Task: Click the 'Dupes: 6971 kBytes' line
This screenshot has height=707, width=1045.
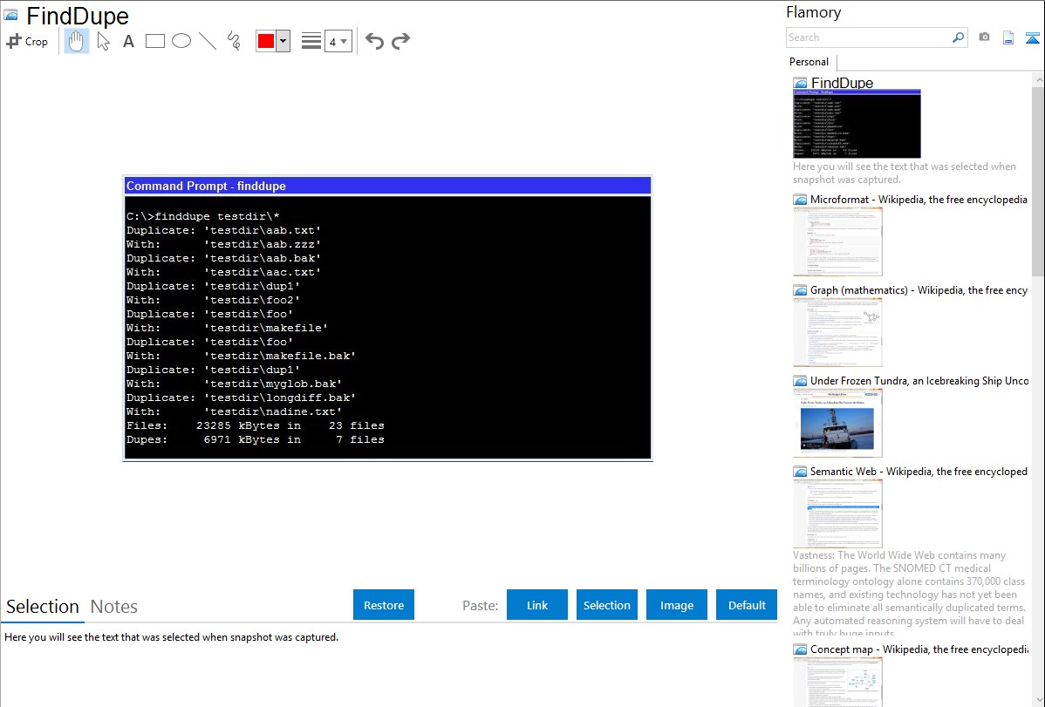Action: click(256, 439)
